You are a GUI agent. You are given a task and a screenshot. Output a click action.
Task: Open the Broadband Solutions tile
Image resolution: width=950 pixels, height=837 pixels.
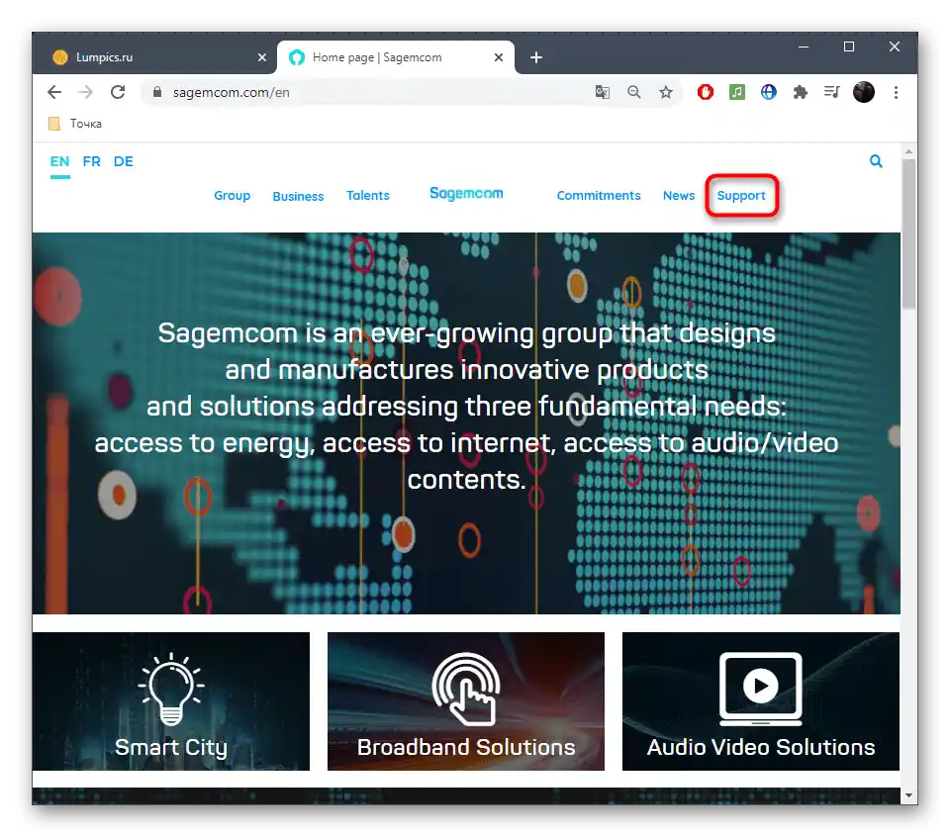coord(466,701)
